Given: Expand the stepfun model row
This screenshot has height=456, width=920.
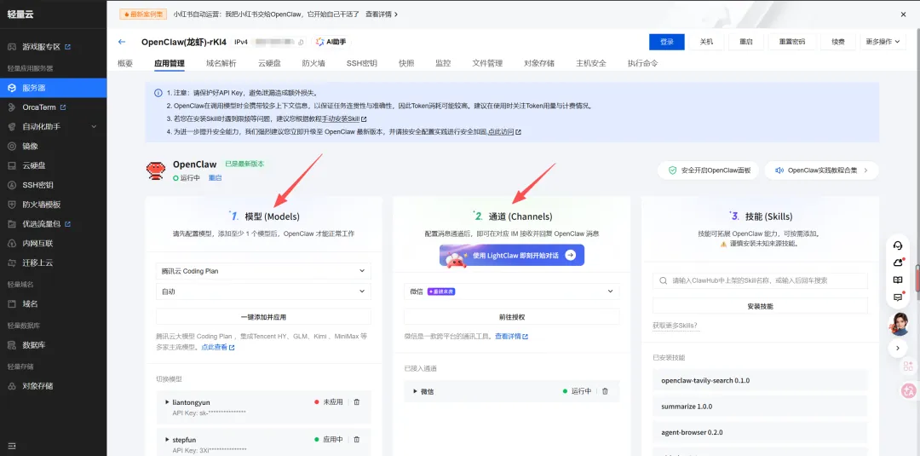Looking at the screenshot, I should 167,439.
